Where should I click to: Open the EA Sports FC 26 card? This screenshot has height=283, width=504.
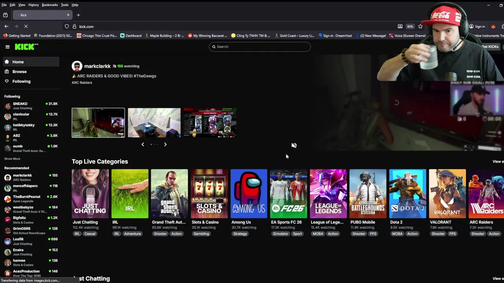click(289, 194)
